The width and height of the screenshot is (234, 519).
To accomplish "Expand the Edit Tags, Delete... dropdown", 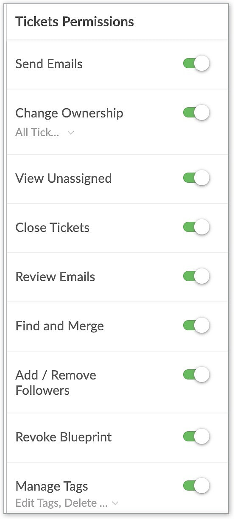I will [x=67, y=503].
